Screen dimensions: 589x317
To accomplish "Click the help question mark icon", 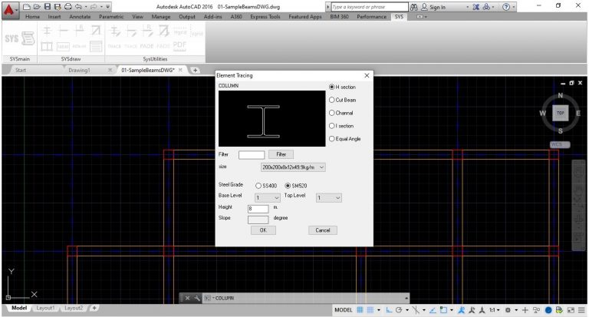I will point(506,7).
